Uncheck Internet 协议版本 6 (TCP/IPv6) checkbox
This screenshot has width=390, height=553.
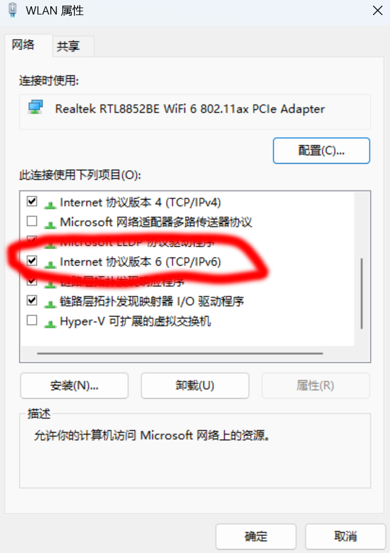32,260
